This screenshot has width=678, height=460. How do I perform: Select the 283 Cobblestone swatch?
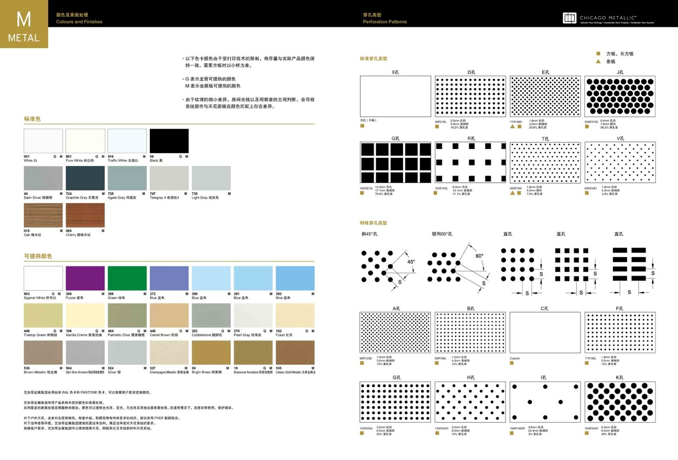click(x=211, y=315)
